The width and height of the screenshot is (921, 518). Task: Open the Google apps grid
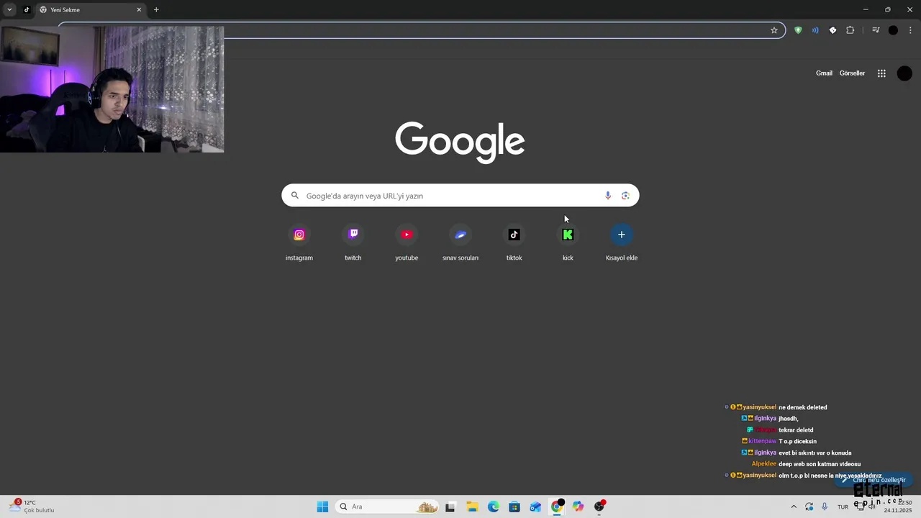(x=881, y=73)
